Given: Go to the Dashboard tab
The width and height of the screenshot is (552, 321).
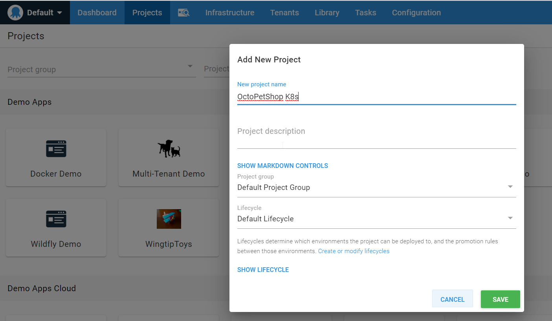Looking at the screenshot, I should tap(97, 13).
